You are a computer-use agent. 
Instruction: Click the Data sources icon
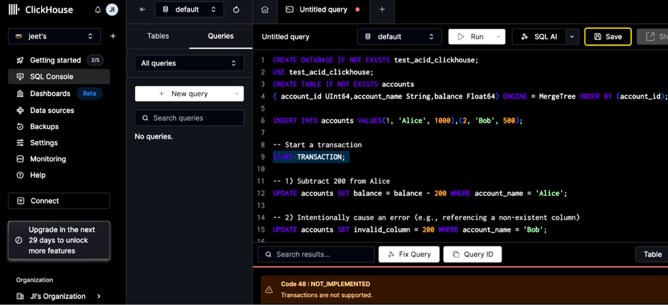[x=20, y=110]
